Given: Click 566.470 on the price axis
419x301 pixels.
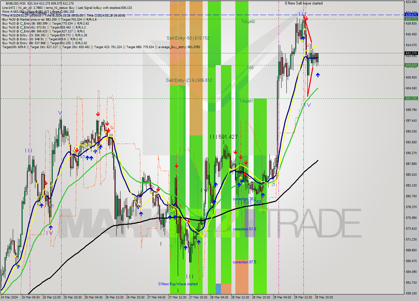Looking at the screenshot, I should tap(411, 261).
